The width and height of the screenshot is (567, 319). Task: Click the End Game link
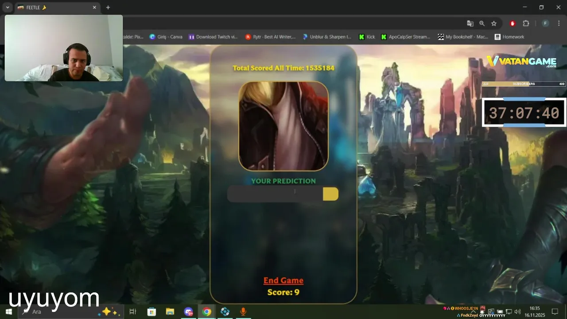[283, 280]
